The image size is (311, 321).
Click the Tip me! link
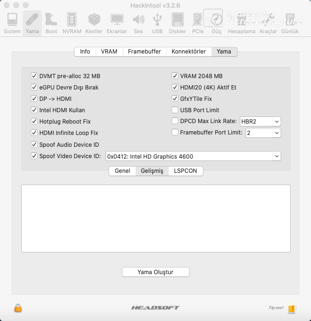276,308
